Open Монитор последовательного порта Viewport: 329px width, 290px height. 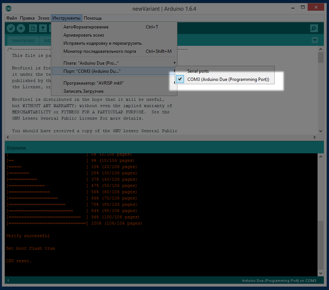pyautogui.click(x=114, y=51)
